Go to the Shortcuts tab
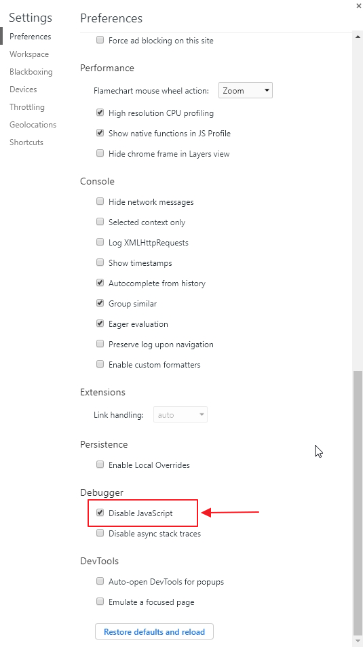This screenshot has width=363, height=647. click(26, 142)
